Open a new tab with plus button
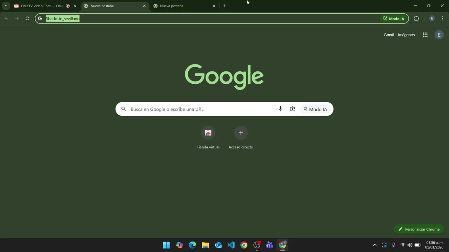The height and width of the screenshot is (252, 449). (225, 6)
